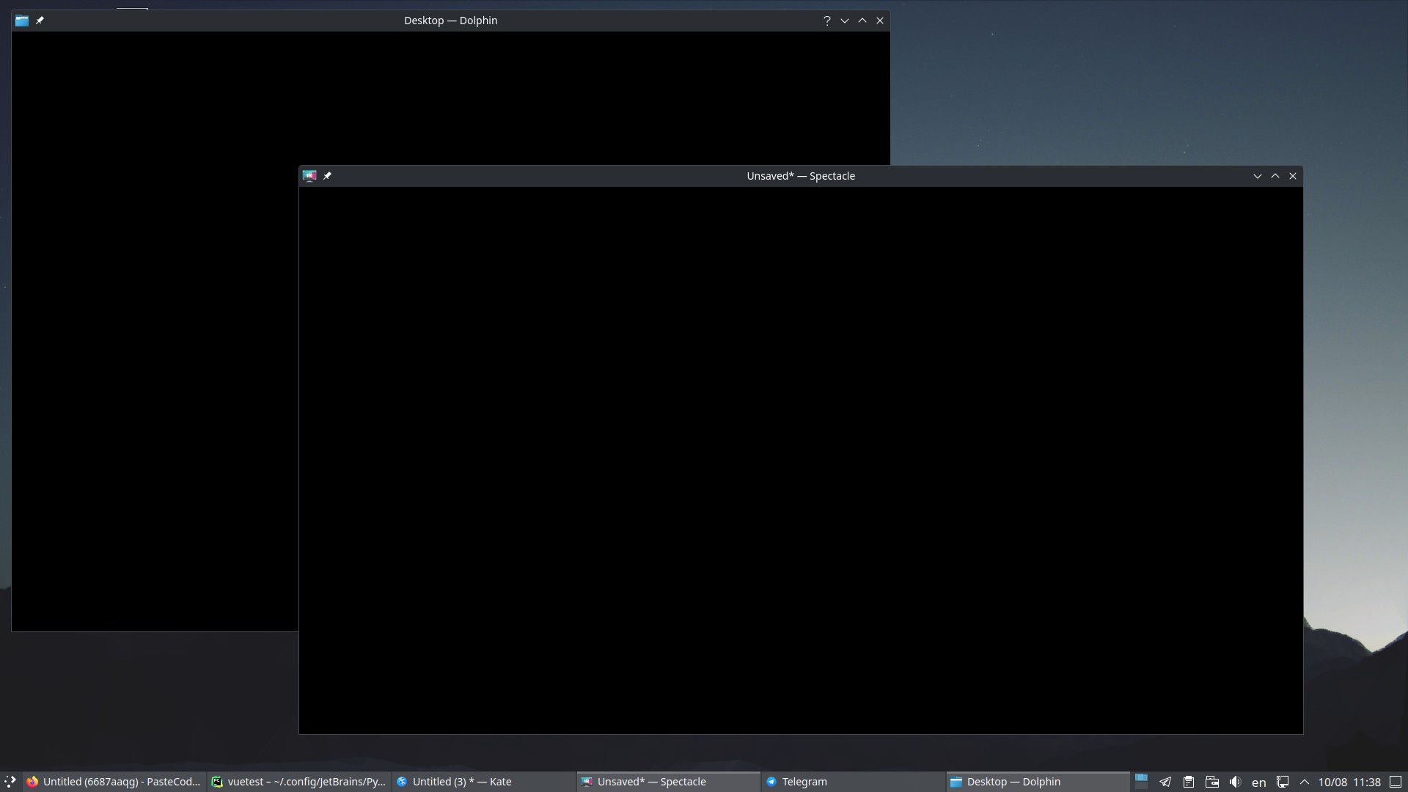Click the Spectacle icon in its titlebar
Screen dimensions: 1408x792
point(309,175)
